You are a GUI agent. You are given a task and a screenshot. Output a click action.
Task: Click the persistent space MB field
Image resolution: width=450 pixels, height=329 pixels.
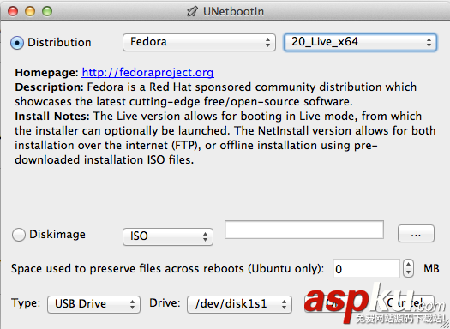click(x=366, y=269)
